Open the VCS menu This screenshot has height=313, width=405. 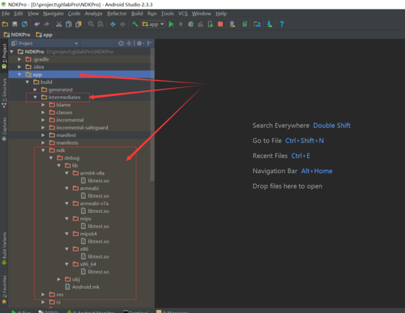[x=183, y=14]
